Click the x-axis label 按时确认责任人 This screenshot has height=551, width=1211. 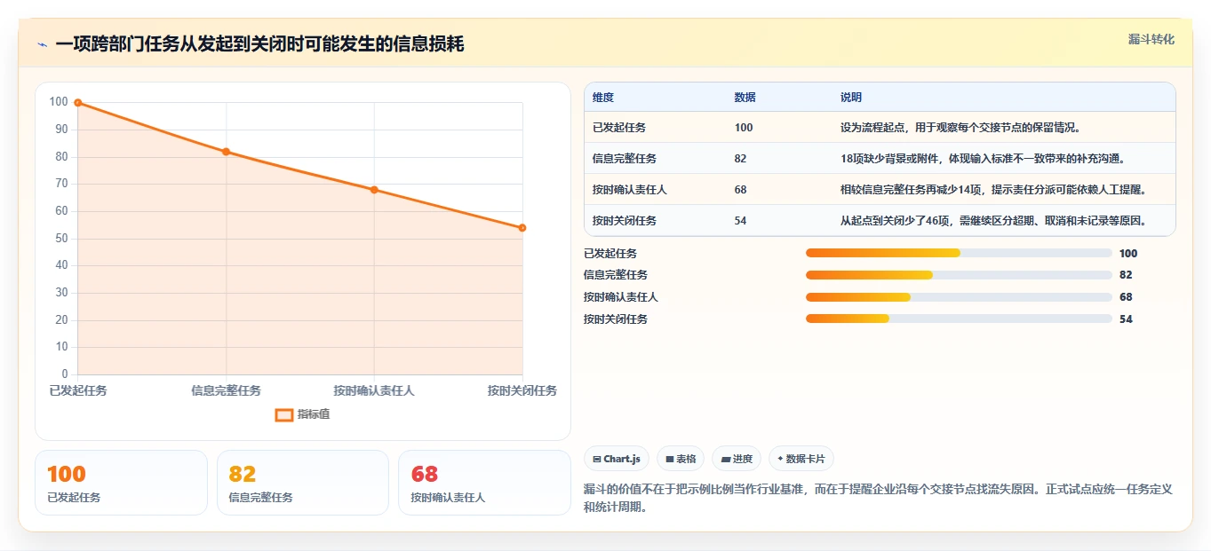(x=374, y=390)
